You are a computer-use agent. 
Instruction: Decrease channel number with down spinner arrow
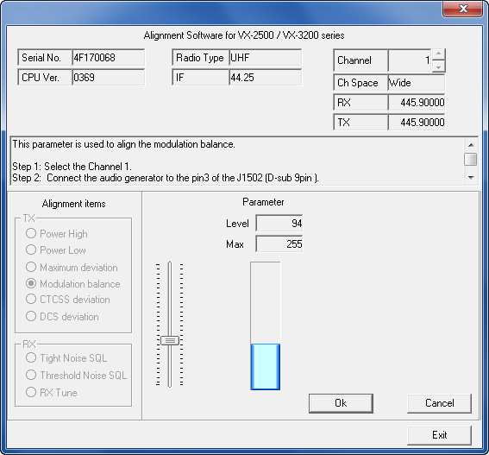pos(438,66)
